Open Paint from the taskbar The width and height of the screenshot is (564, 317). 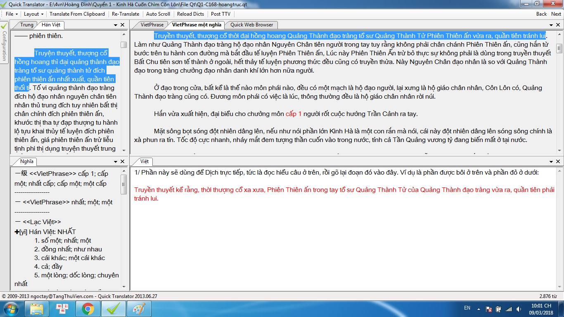[x=136, y=308]
